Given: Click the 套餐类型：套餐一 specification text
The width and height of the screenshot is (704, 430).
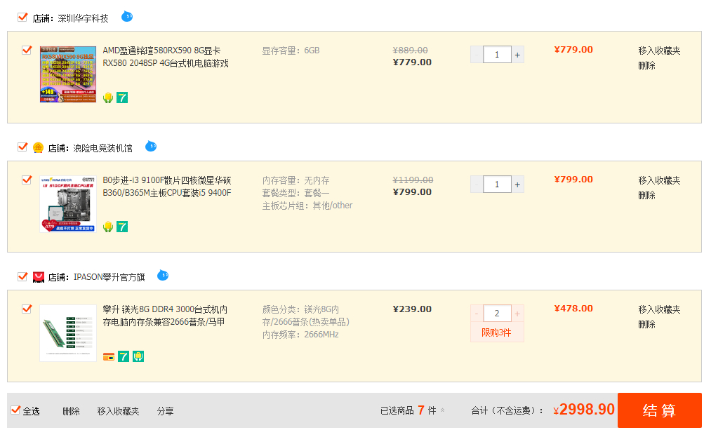Looking at the screenshot, I should (296, 193).
